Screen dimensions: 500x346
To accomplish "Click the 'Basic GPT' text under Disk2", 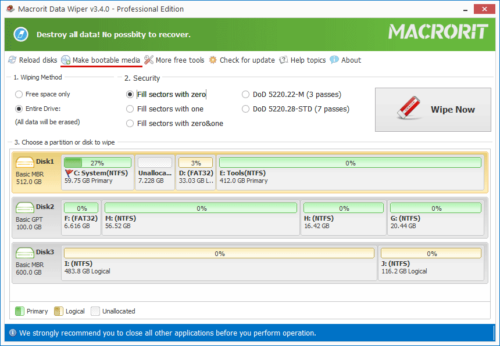I will tap(29, 219).
